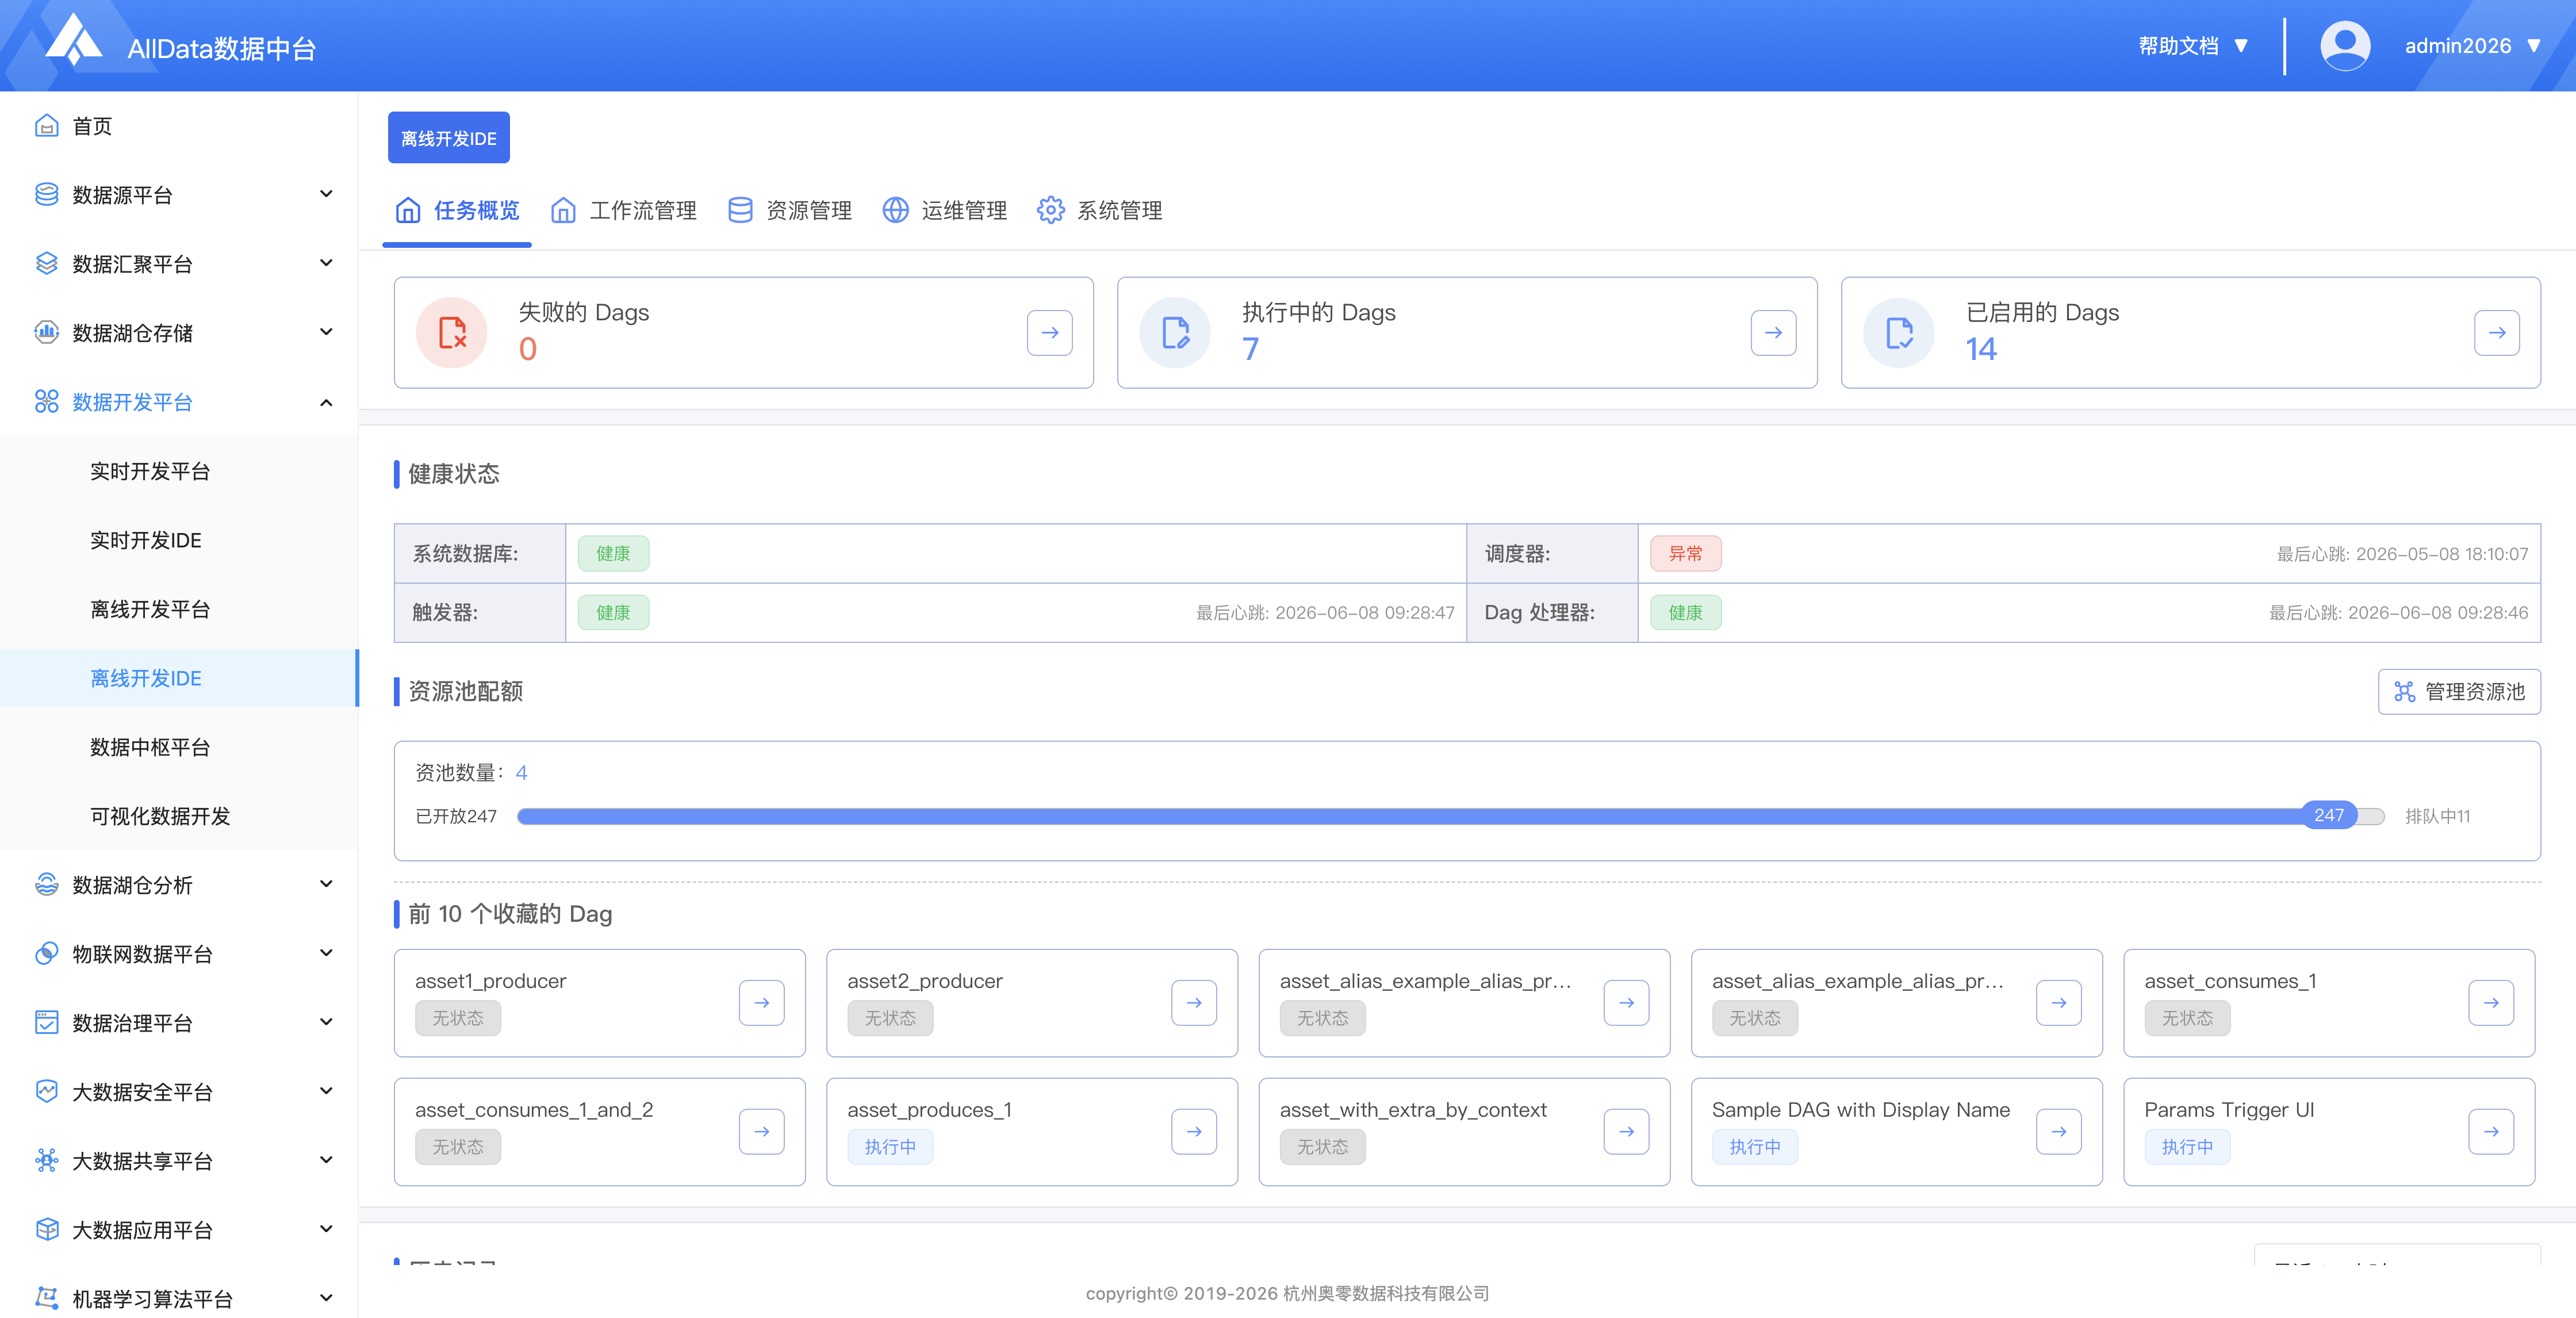Click the failed Dags document icon

452,333
